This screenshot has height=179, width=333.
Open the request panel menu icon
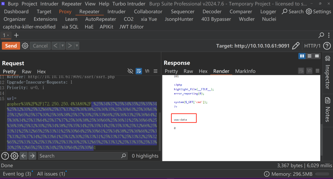point(155,71)
